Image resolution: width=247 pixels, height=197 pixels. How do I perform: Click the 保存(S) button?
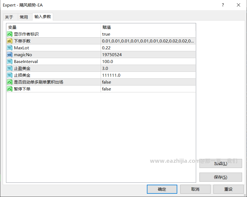click(x=220, y=177)
